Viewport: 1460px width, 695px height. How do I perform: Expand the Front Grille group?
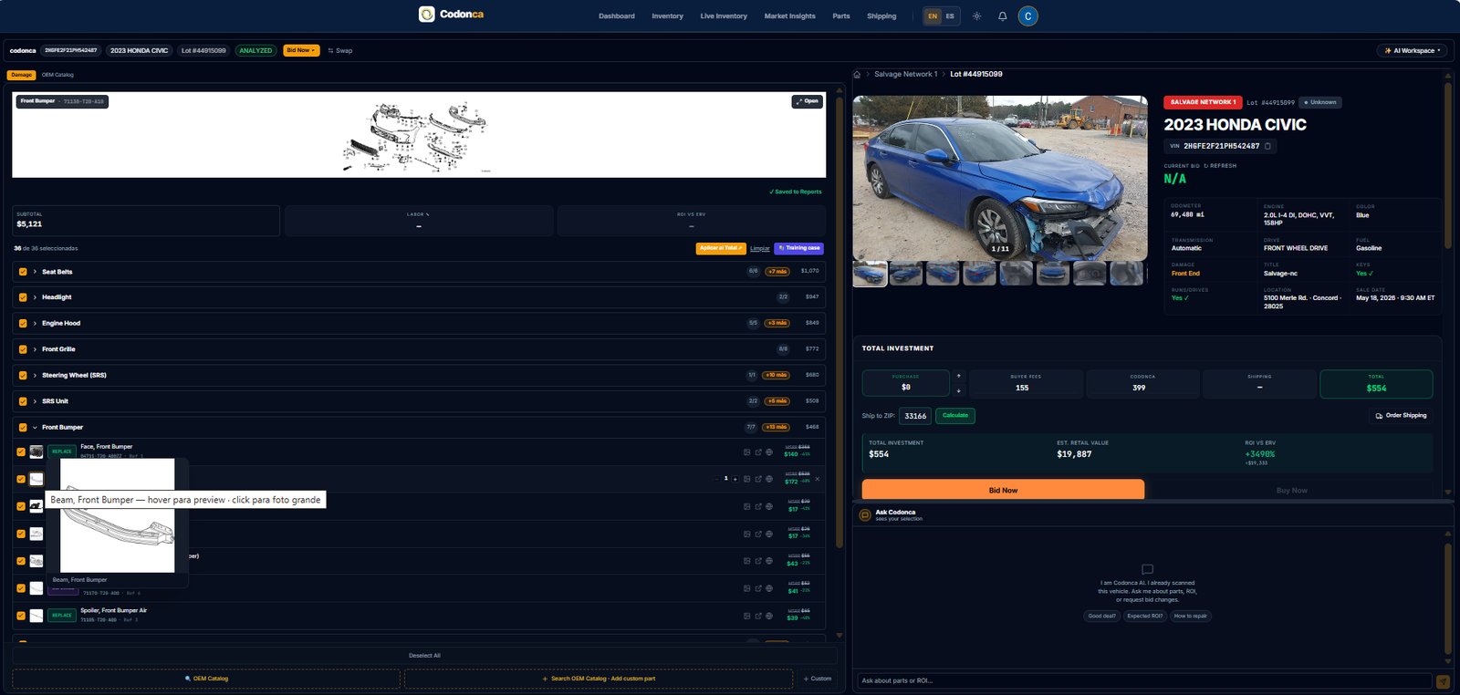pyautogui.click(x=35, y=349)
